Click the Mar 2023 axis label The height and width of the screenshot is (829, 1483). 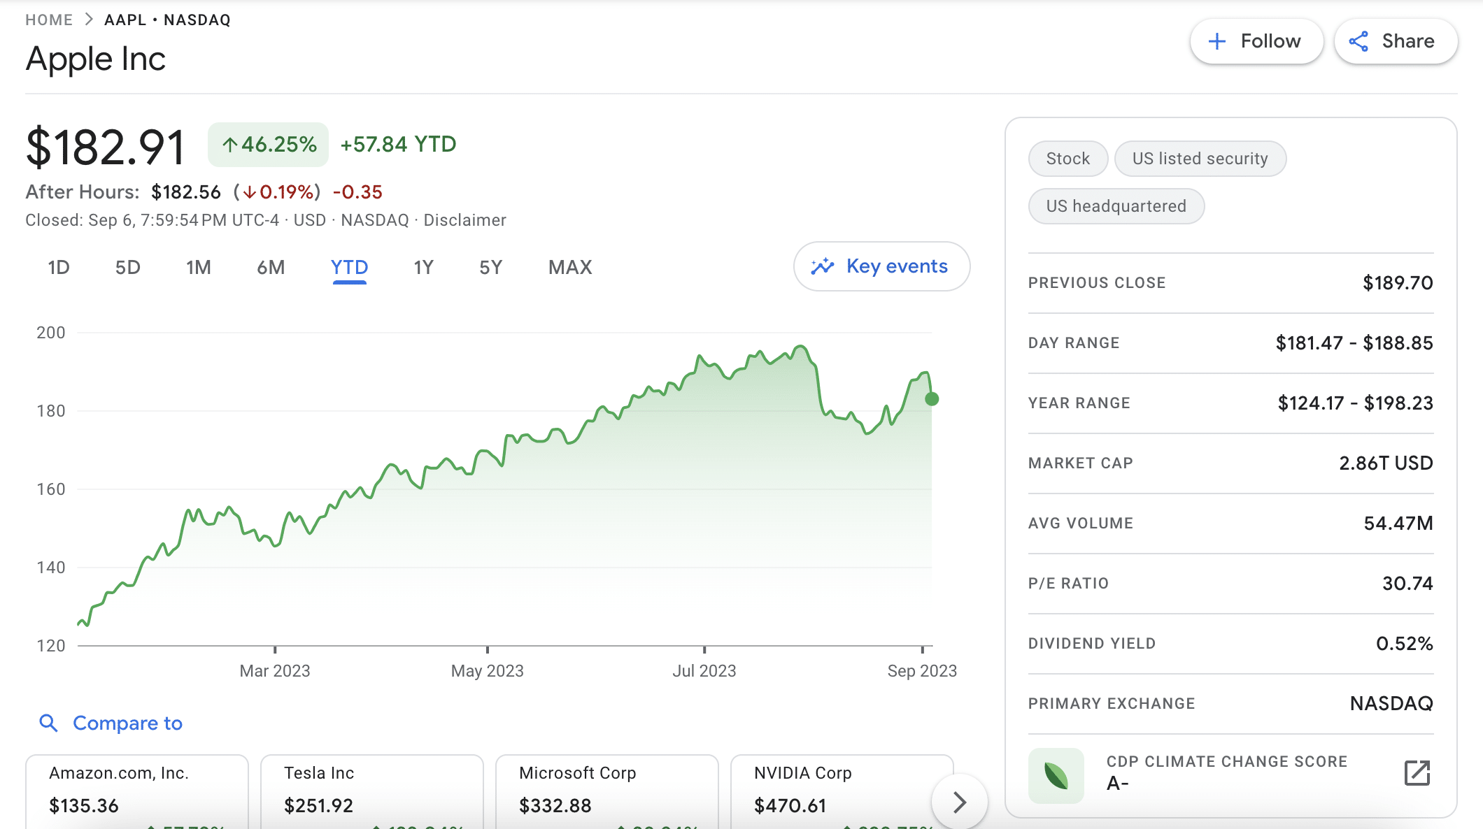(x=275, y=671)
